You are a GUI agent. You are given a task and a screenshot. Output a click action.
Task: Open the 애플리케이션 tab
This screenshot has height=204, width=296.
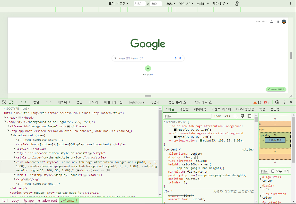click(113, 102)
